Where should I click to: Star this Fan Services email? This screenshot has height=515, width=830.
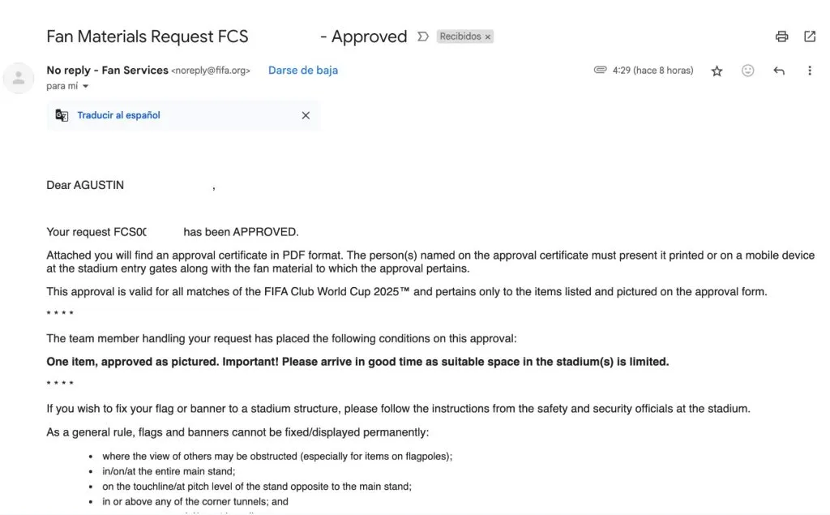717,71
